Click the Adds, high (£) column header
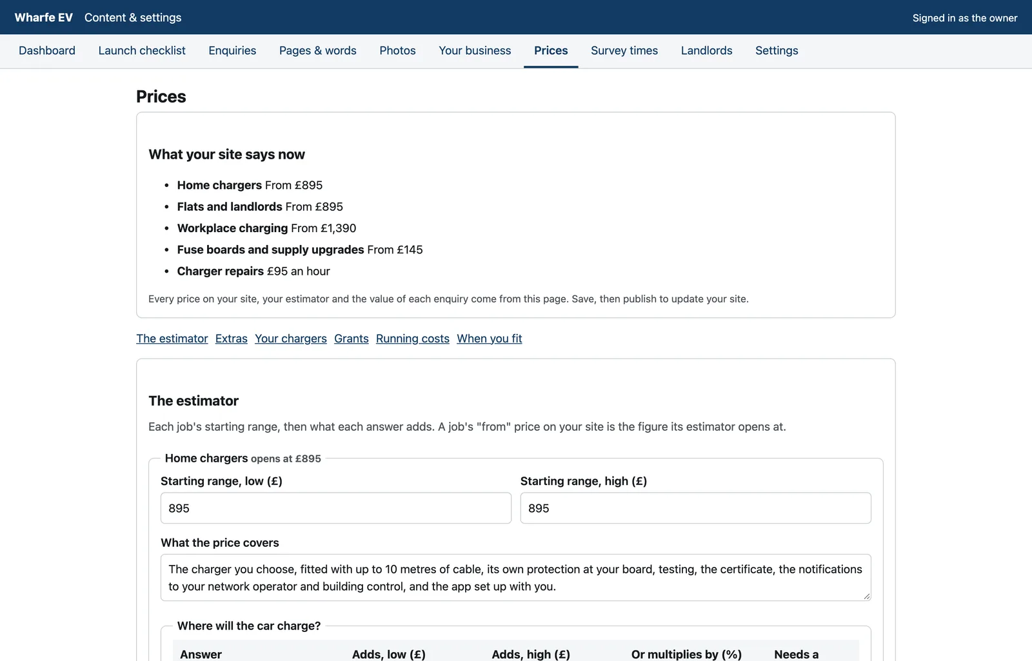1032x661 pixels. tap(531, 654)
